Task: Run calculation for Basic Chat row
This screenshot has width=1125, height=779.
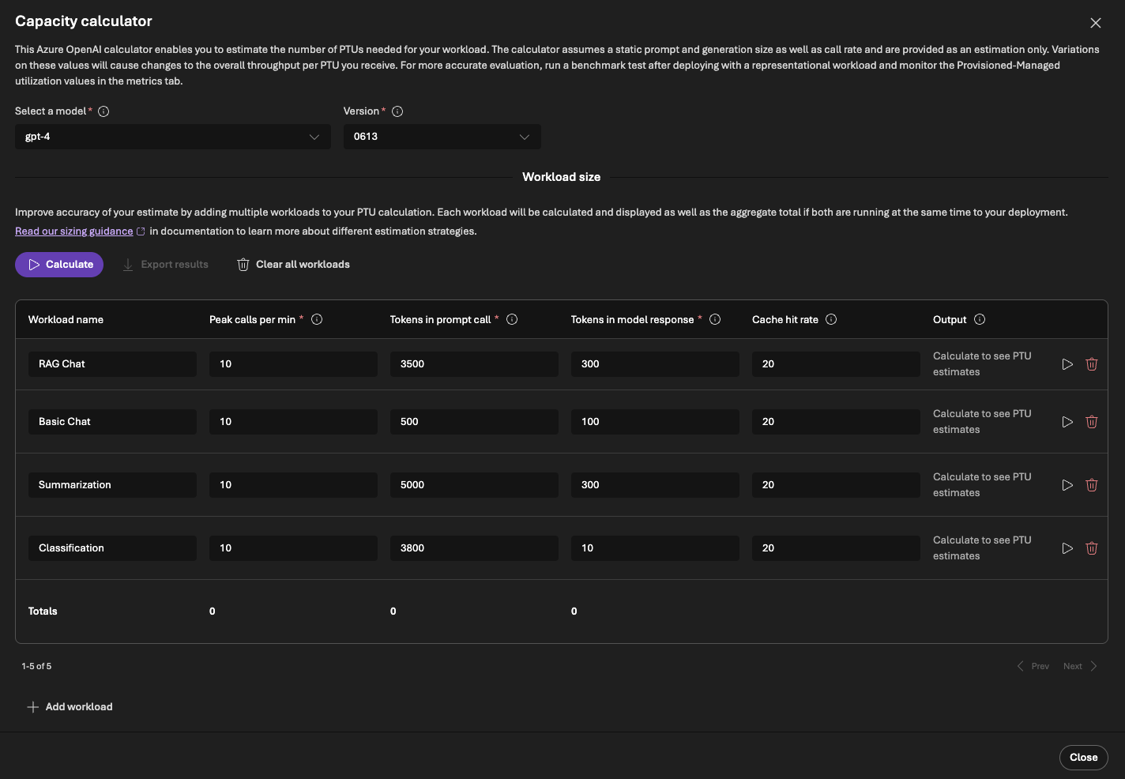Action: click(1067, 422)
